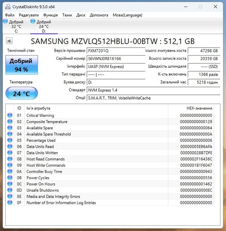The image size is (226, 231).
Task: Select the Power On Hours attribute name
Action: [x=41, y=184]
